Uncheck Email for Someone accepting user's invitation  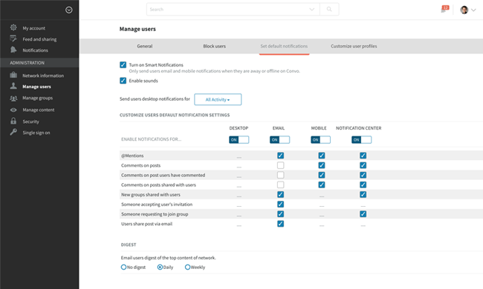click(x=280, y=205)
